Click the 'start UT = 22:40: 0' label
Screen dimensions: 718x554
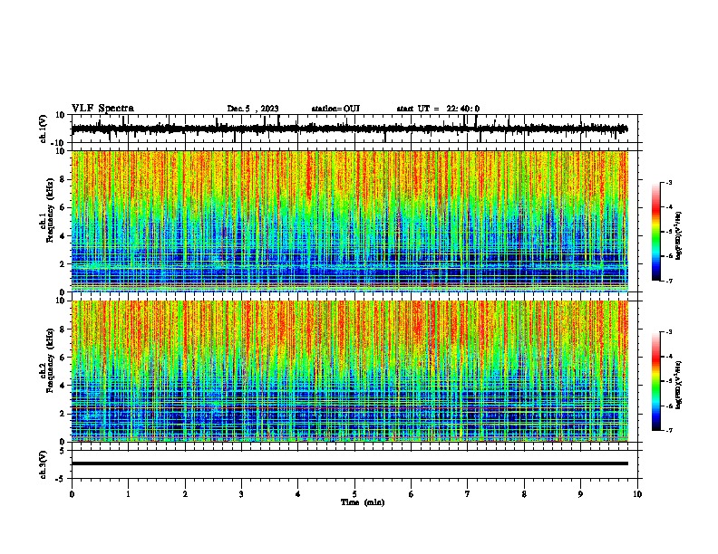pyautogui.click(x=438, y=109)
